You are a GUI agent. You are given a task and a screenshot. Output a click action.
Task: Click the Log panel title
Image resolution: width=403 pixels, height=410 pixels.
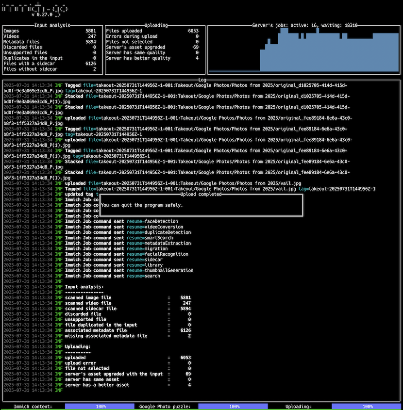[x=201, y=80]
